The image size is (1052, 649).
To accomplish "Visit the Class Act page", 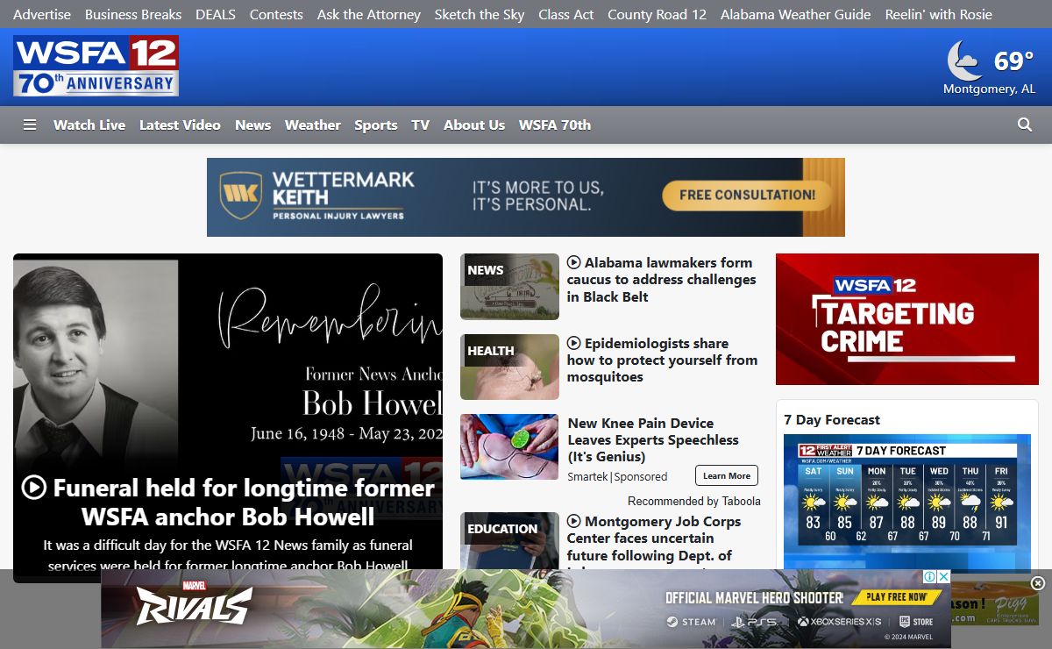I will click(566, 14).
